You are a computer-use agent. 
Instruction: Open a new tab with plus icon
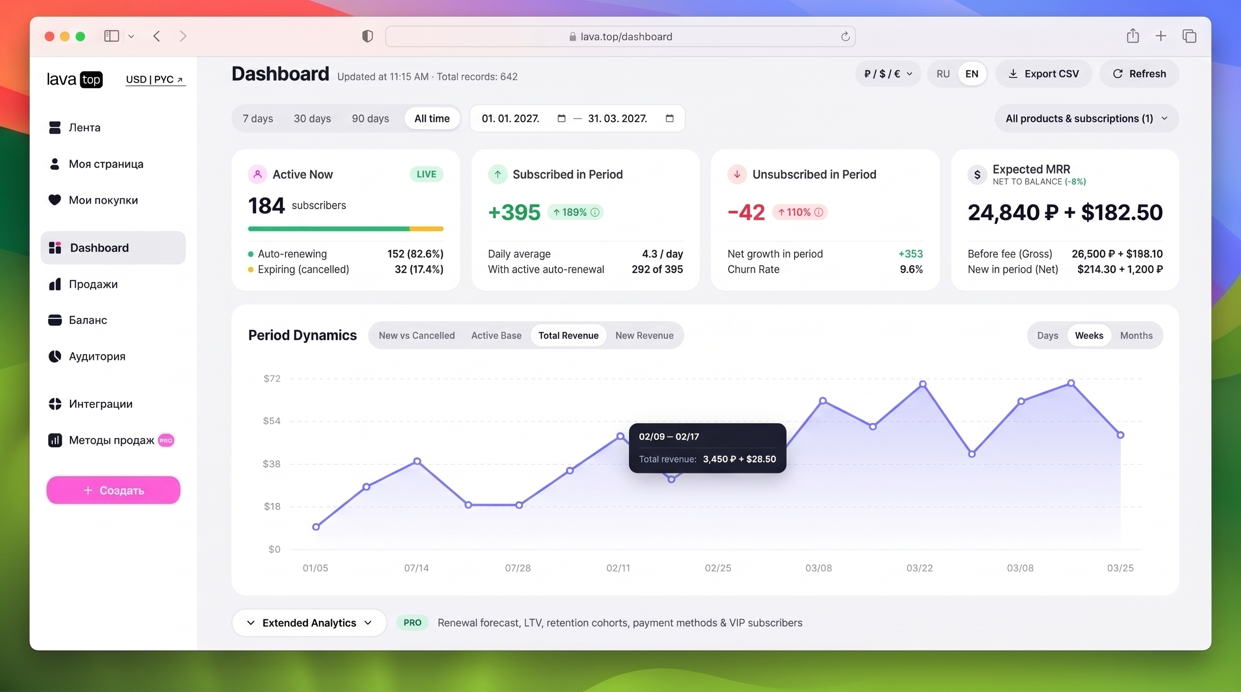tap(1161, 36)
